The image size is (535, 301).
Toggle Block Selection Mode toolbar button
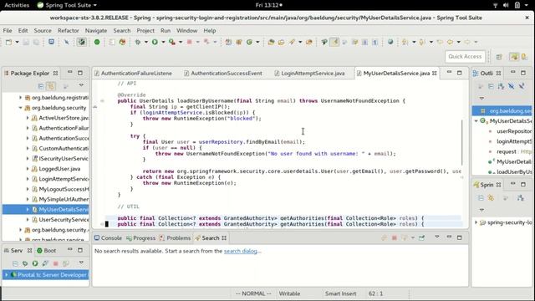(364, 42)
